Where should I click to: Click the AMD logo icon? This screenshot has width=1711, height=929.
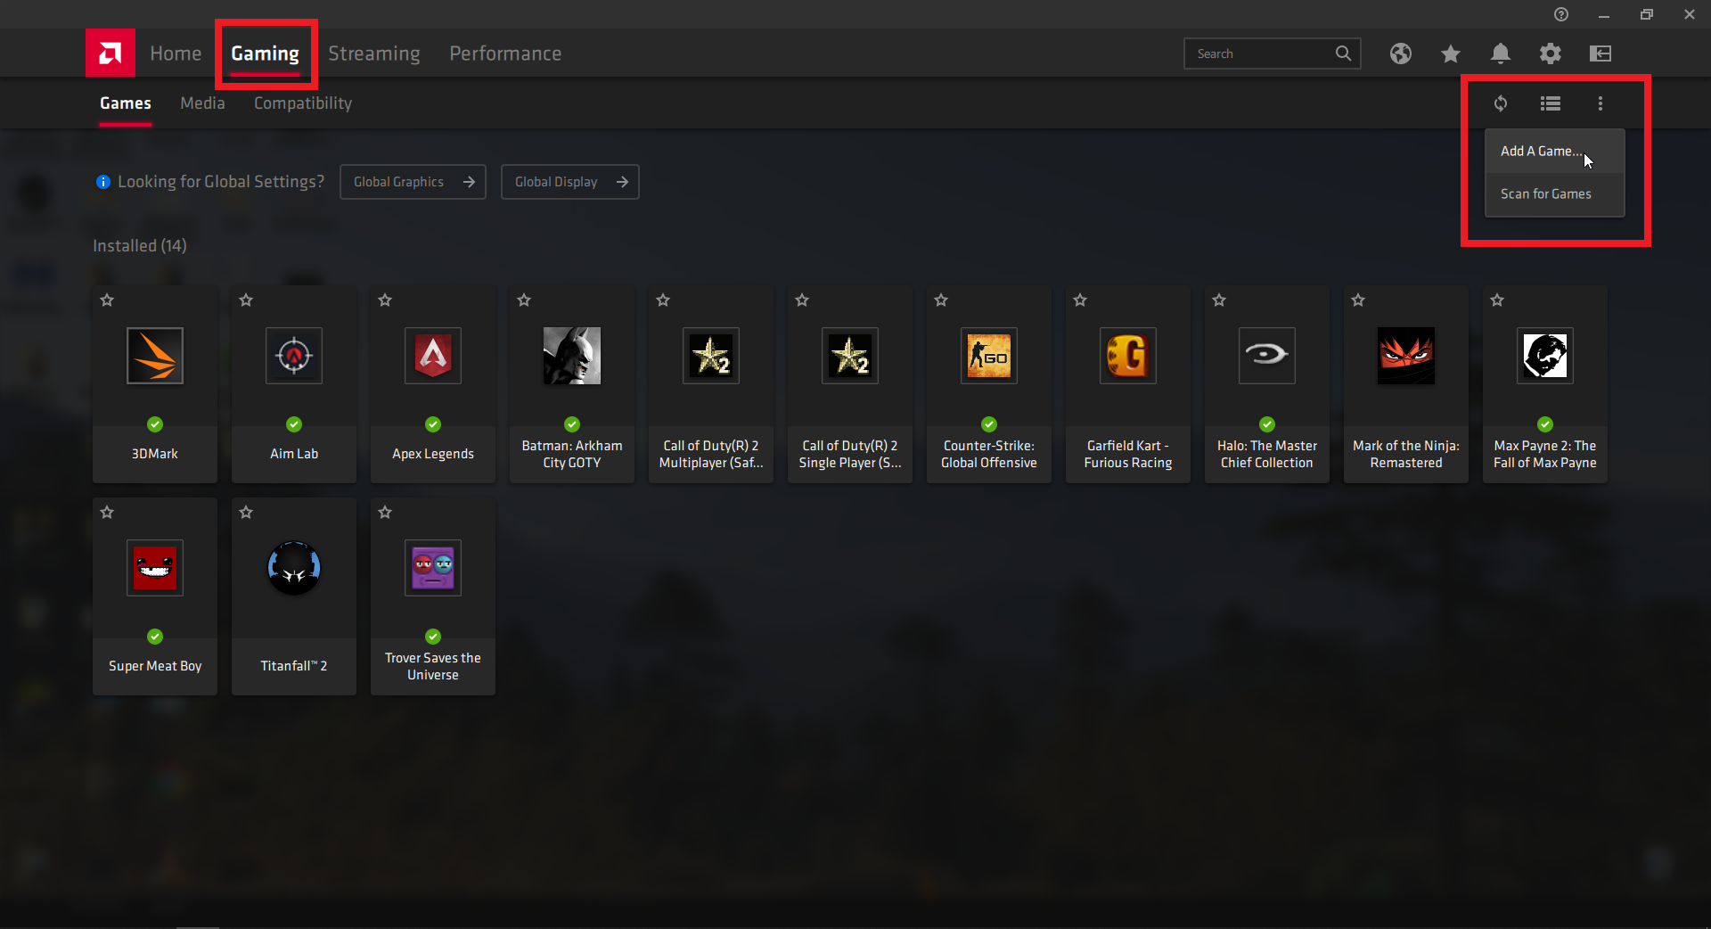[111, 53]
